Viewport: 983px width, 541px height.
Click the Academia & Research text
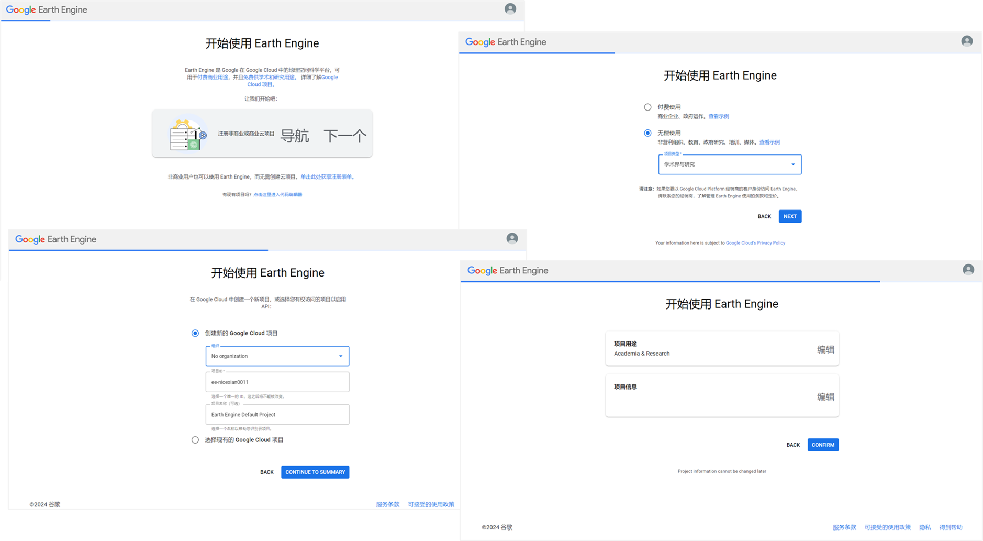642,354
